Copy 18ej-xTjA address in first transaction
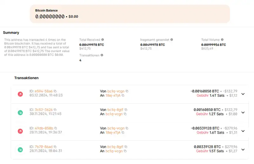 tap(123, 95)
